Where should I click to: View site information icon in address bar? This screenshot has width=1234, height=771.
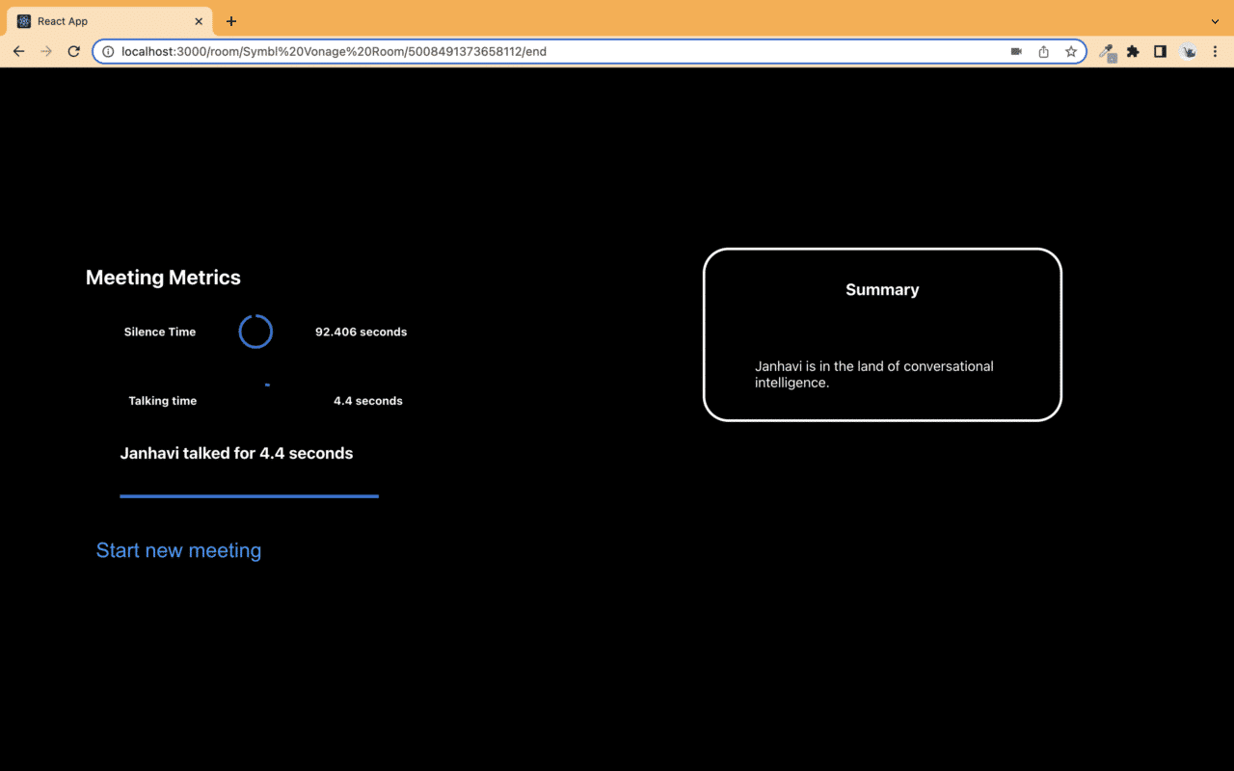tap(108, 51)
